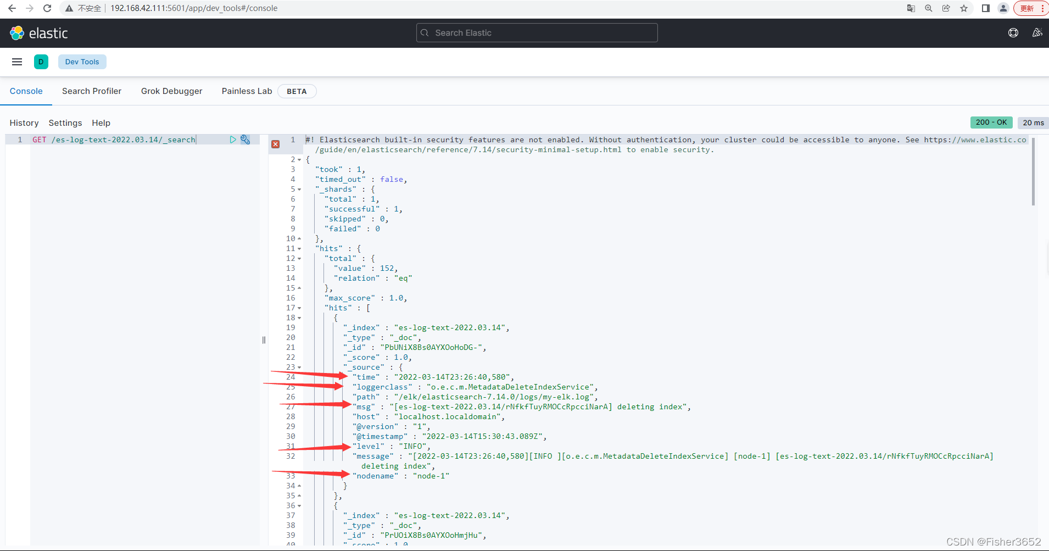Switch to the Grok Debugger tab

coord(171,91)
